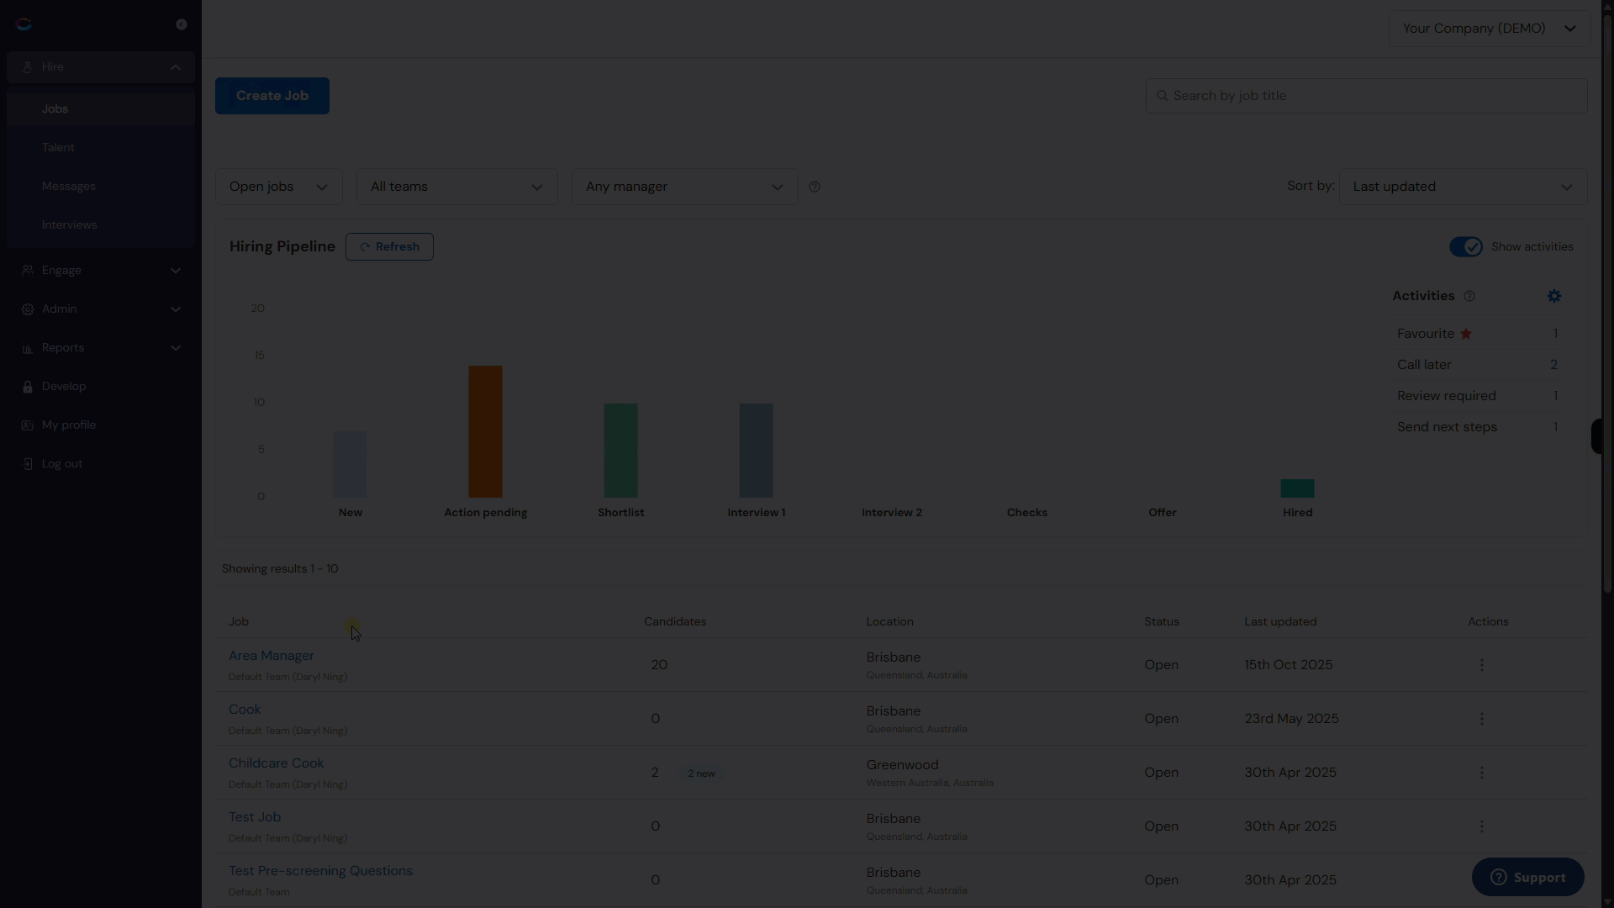This screenshot has height=908, width=1614.
Task: Open the Support chat button
Action: (1527, 878)
